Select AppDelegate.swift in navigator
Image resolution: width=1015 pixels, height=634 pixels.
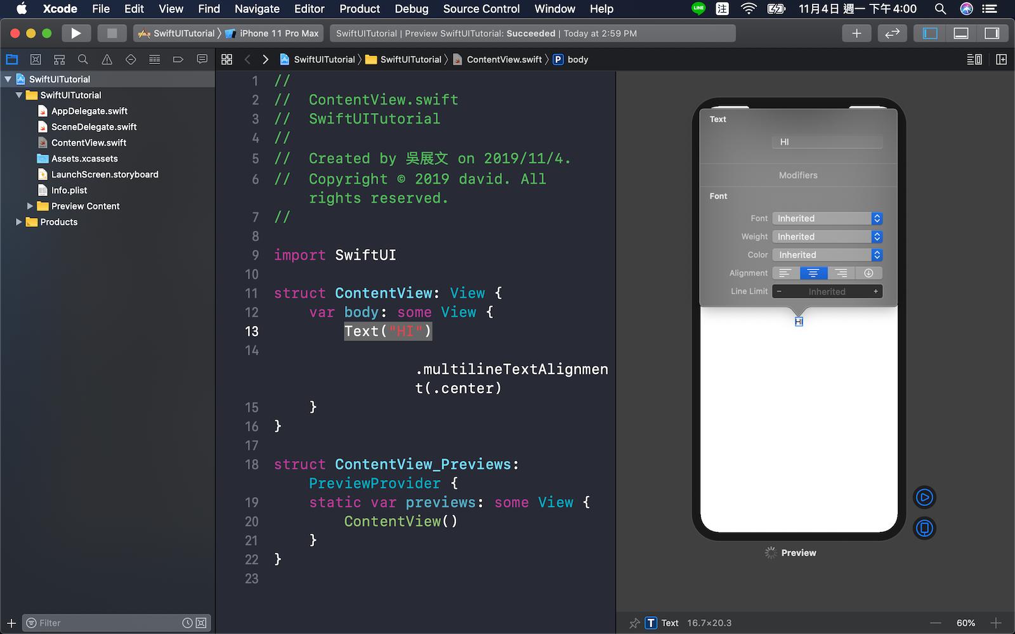pos(89,111)
